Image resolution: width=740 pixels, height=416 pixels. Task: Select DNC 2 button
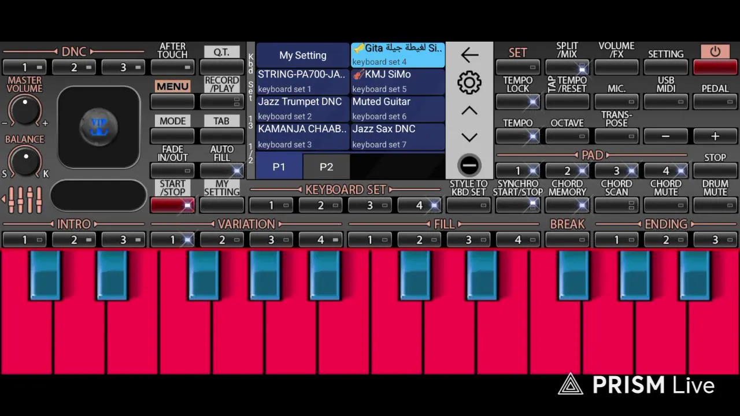74,67
